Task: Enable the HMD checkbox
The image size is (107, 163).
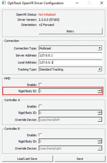Action: (40, 85)
